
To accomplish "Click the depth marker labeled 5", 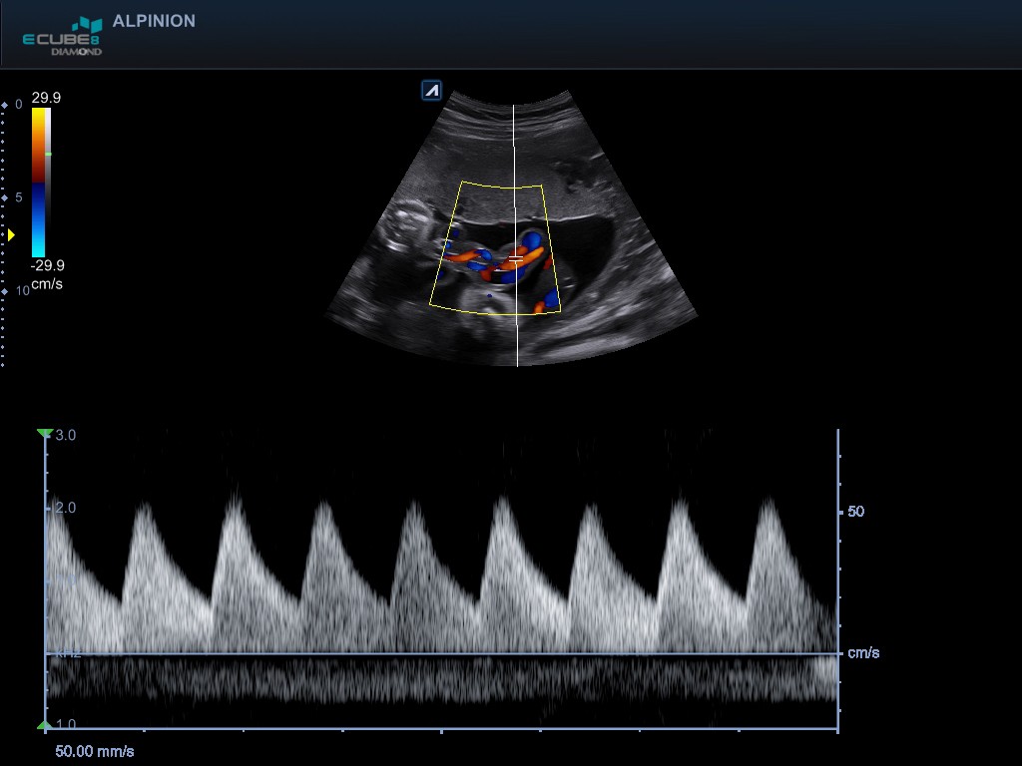I will point(18,197).
